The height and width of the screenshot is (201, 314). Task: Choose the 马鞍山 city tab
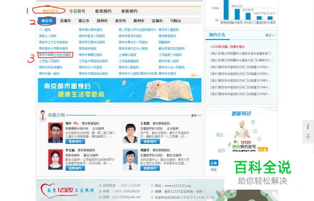click(x=176, y=21)
